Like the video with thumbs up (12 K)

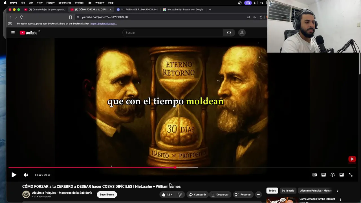click(x=167, y=195)
